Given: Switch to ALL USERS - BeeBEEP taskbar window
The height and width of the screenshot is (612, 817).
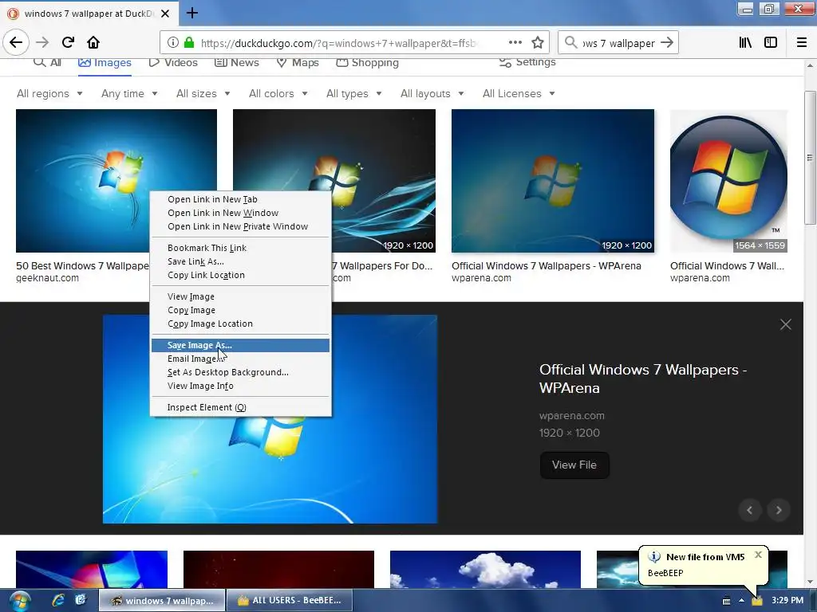Looking at the screenshot, I should [x=290, y=601].
